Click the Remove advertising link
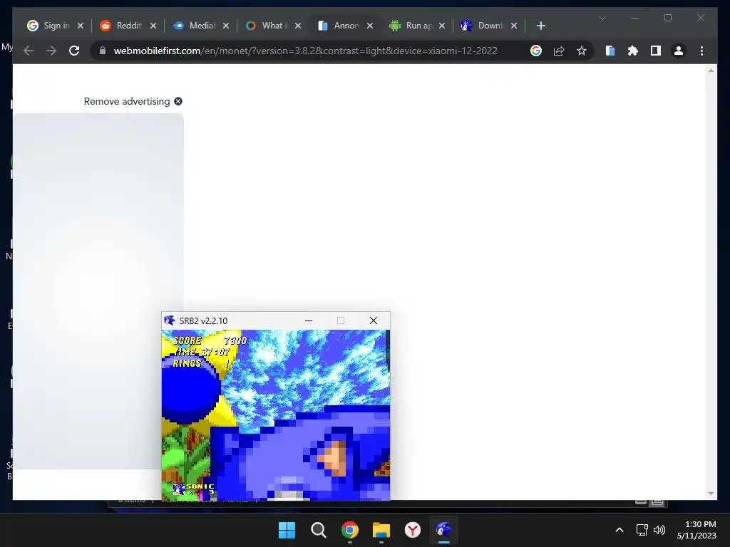The height and width of the screenshot is (547, 730). (127, 101)
